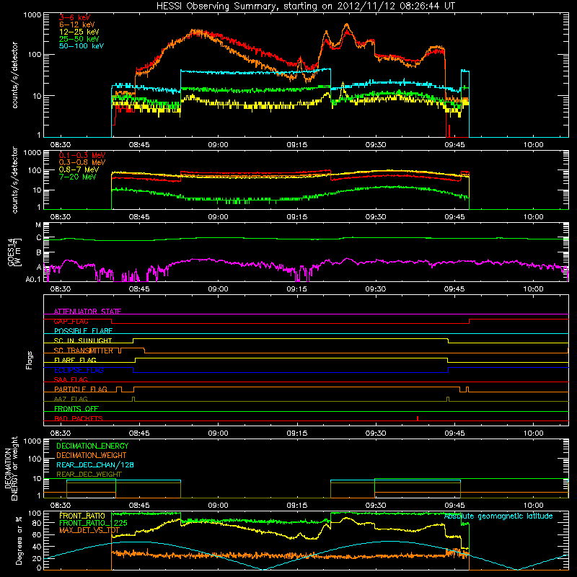The width and height of the screenshot is (577, 577).
Task: Select the DECIMATION_ENERGY legend label
Action: [x=92, y=446]
